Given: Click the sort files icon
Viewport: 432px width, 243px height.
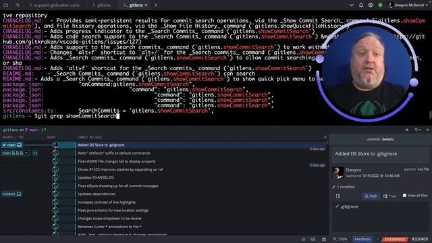Looking at the screenshot, I should 337,196.
